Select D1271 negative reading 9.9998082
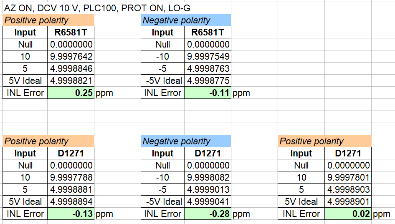 click(208, 177)
